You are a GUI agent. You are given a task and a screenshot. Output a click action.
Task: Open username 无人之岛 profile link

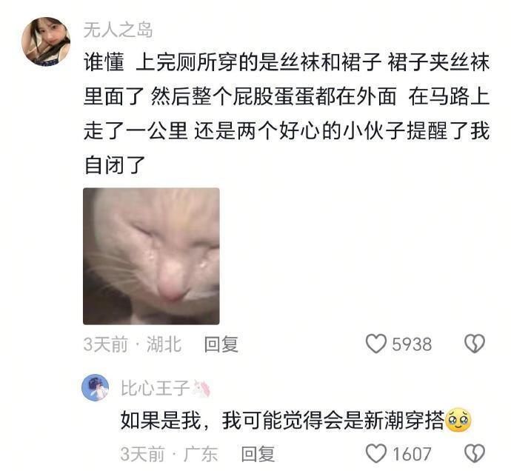click(x=118, y=30)
